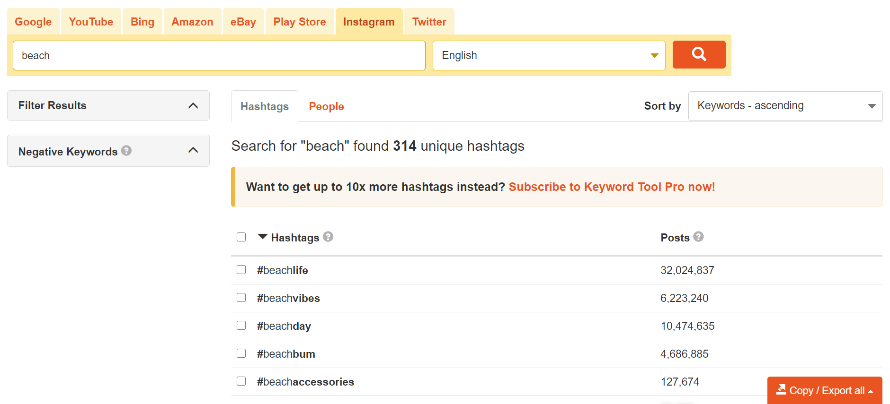Select the #beachday checkbox
The width and height of the screenshot is (890, 404).
pyautogui.click(x=241, y=326)
